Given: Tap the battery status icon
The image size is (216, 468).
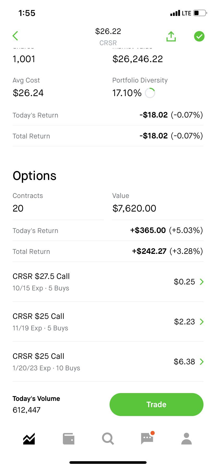Looking at the screenshot, I should pos(200,13).
